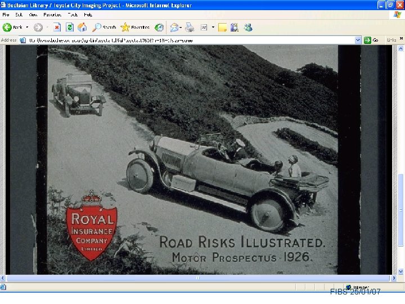Refresh the current page
The width and height of the screenshot is (405, 304).
70,27
